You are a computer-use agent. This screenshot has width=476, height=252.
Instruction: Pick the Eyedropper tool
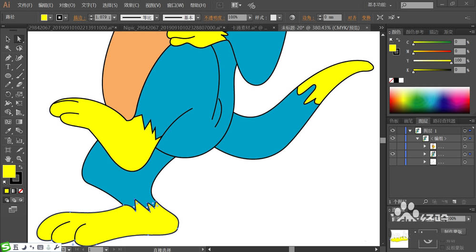pyautogui.click(x=8, y=131)
